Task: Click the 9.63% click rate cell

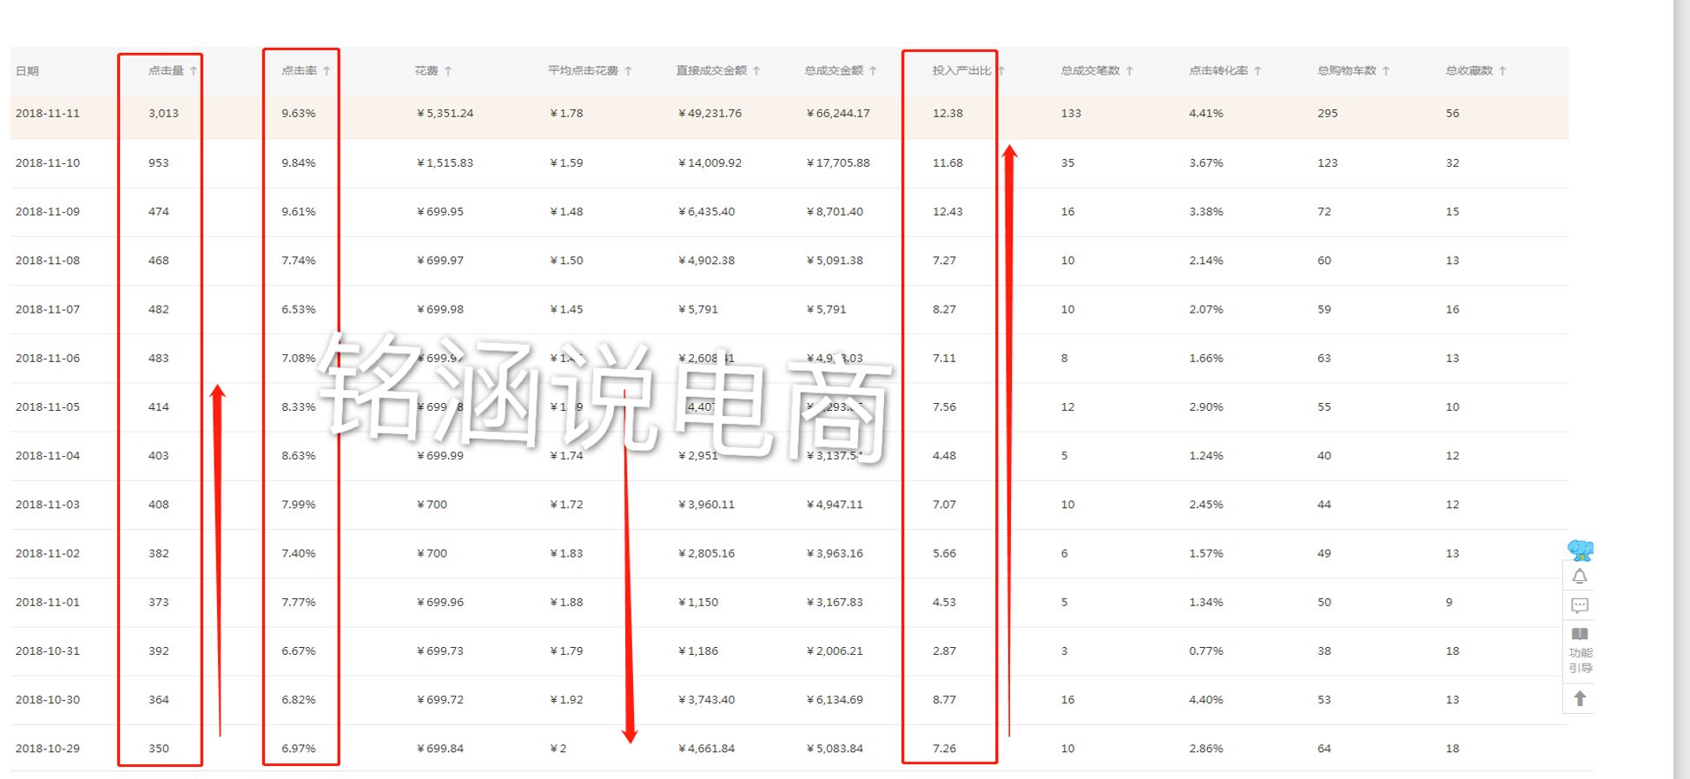Action: 299,114
